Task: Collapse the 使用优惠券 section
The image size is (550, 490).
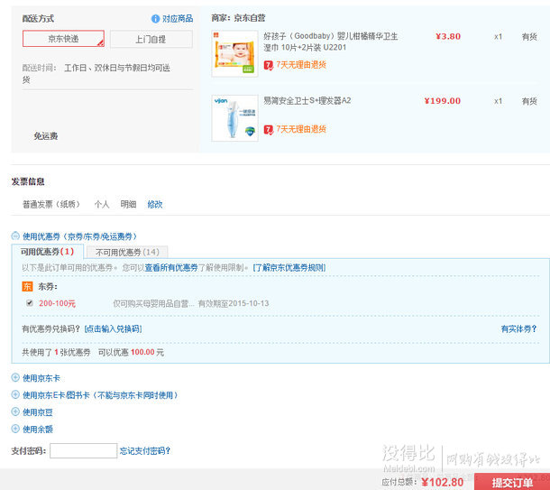Action: pos(15,236)
